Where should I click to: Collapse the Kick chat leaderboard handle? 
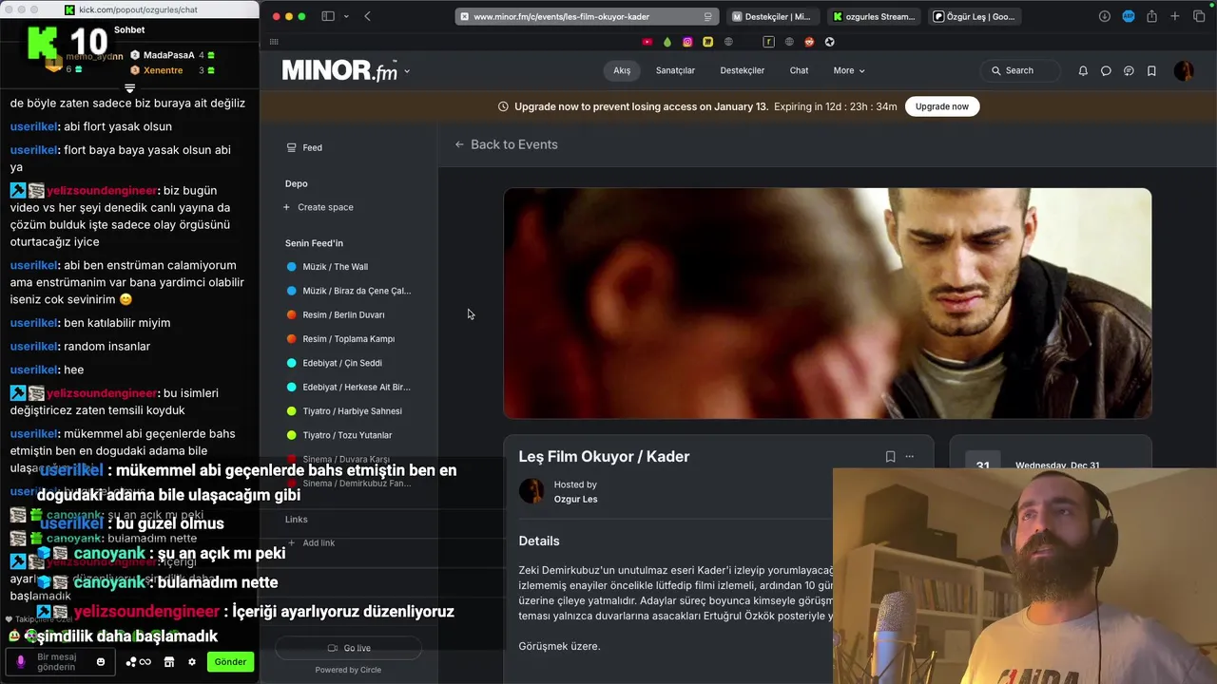point(130,88)
